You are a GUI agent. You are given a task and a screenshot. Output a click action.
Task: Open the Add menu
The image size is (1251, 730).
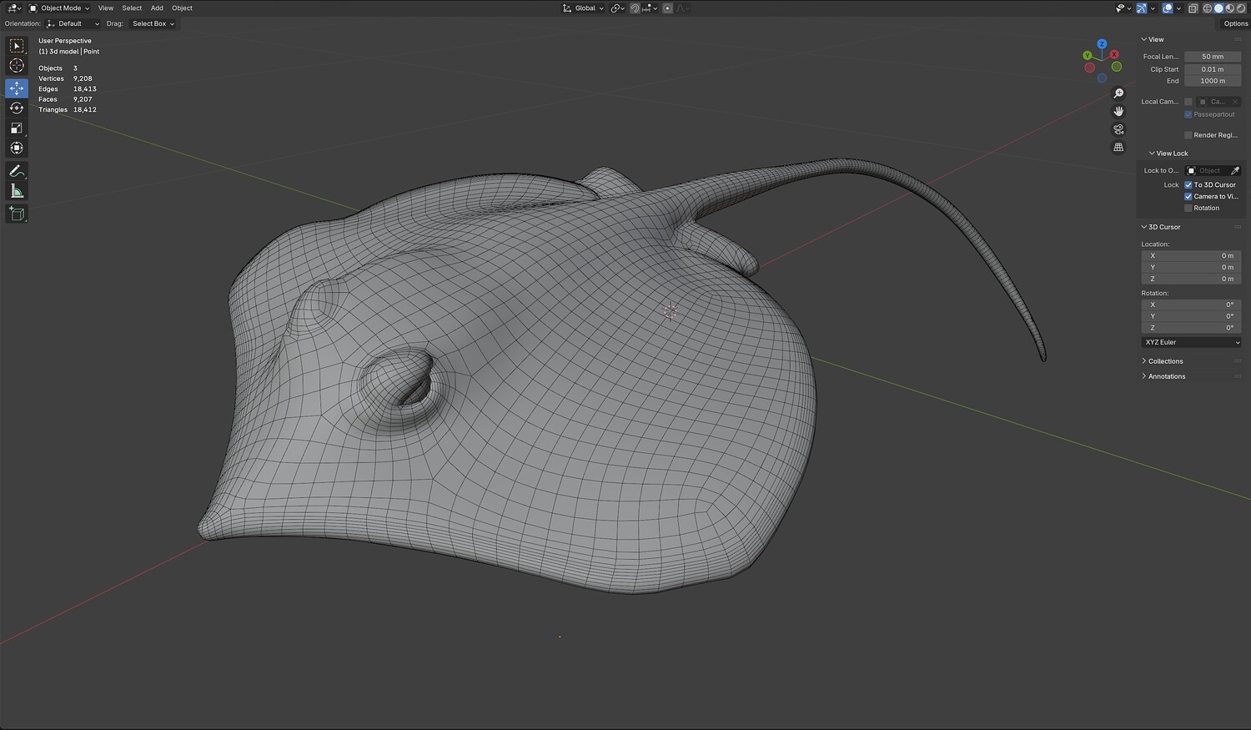pos(157,8)
